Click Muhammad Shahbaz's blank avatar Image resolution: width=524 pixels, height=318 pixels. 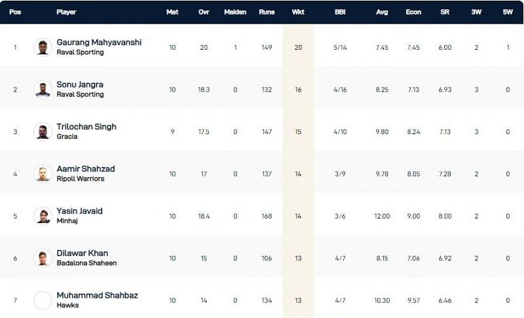43,300
